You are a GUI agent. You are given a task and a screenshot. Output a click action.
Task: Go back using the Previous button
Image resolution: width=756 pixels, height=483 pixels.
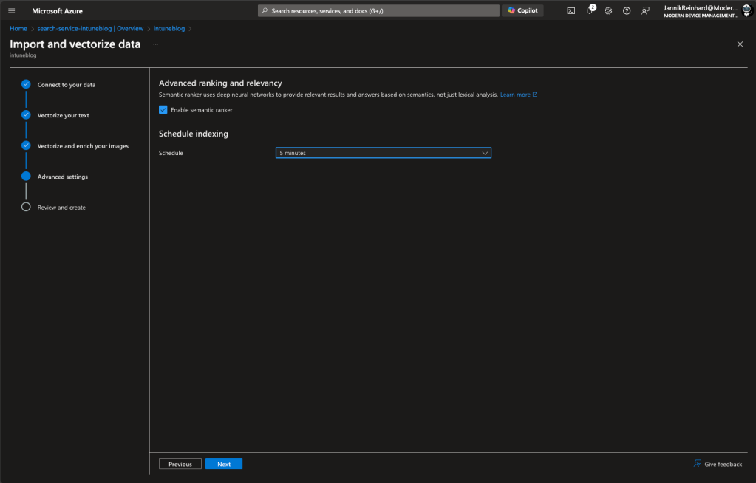click(x=180, y=463)
